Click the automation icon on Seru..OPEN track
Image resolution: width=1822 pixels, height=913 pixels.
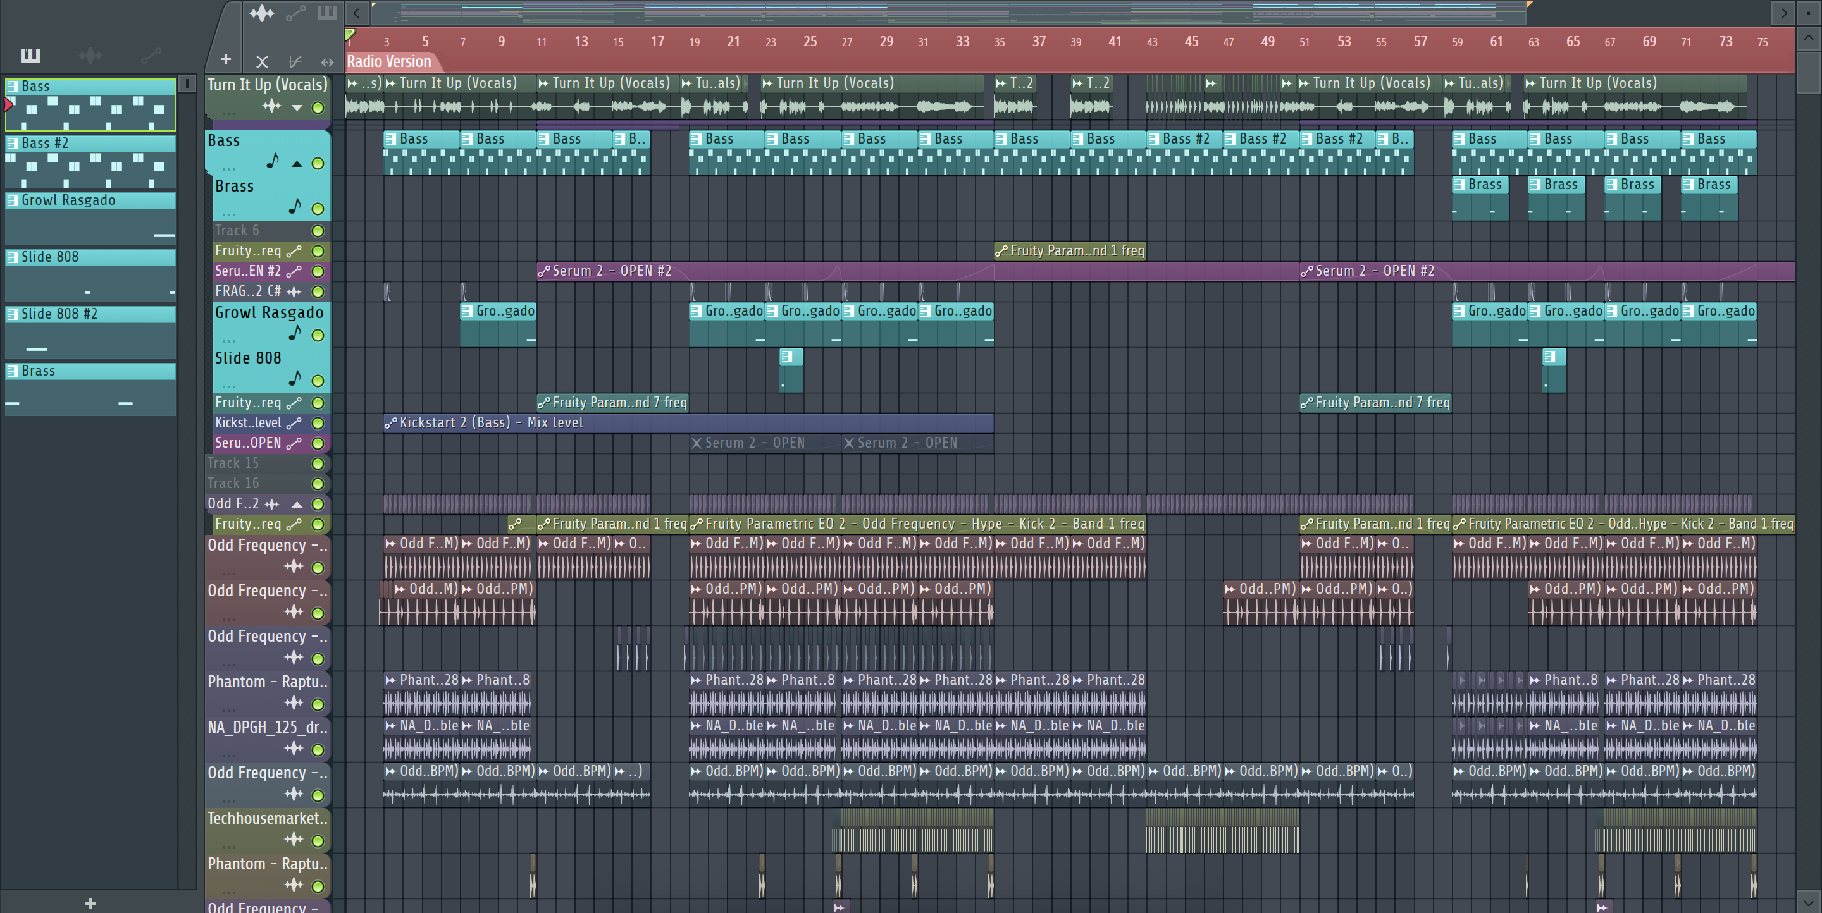tap(294, 444)
